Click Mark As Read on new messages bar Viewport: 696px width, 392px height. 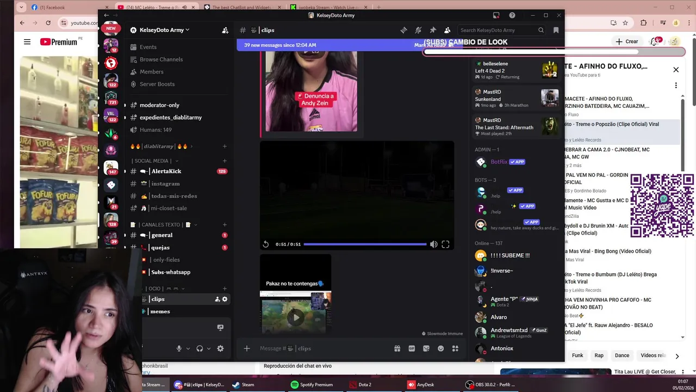click(x=433, y=45)
